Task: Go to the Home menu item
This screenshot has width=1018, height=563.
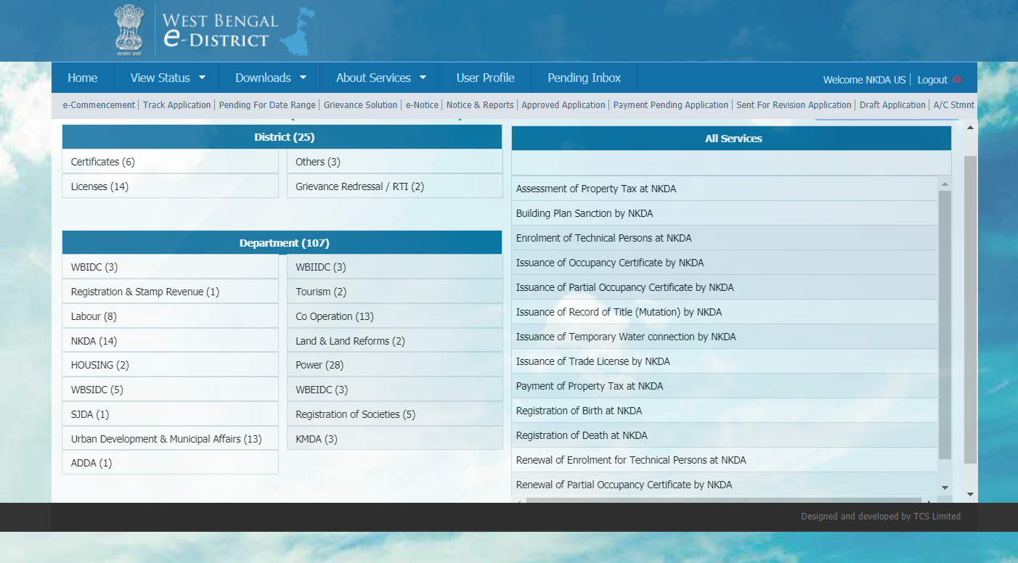Action: click(82, 78)
